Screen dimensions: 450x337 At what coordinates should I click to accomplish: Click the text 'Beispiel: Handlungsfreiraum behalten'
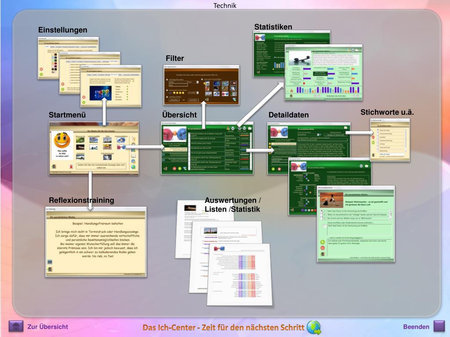coord(98,223)
